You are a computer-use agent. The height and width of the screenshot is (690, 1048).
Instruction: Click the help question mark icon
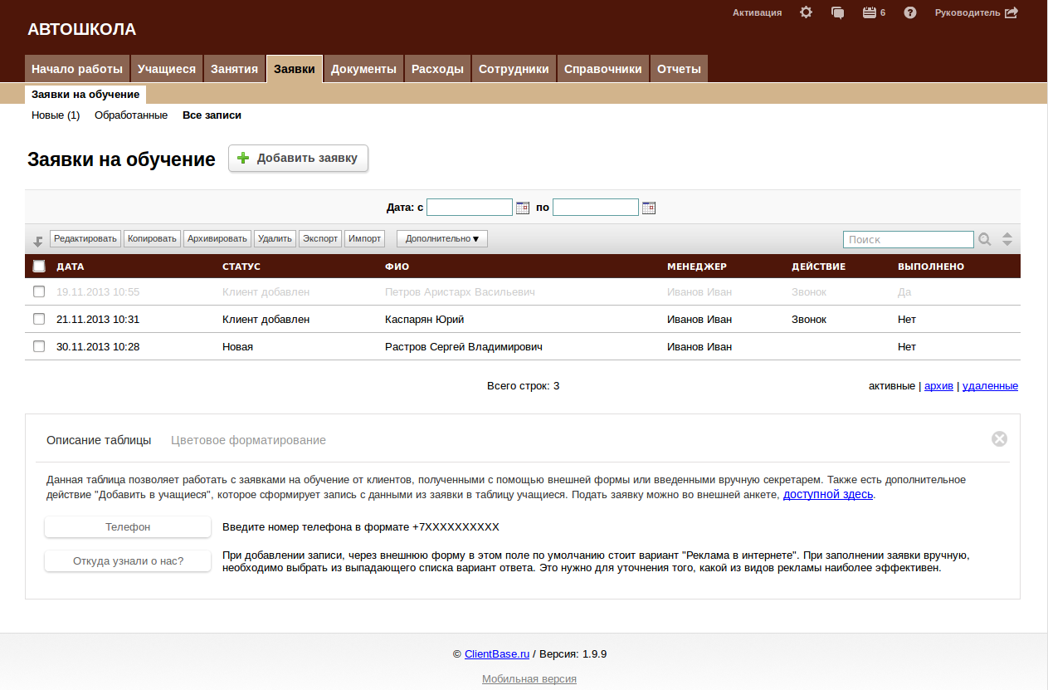click(x=910, y=12)
